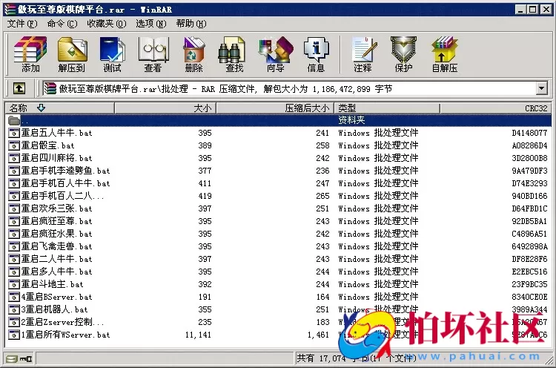The image size is (556, 368).
Task: Open the 帮助(H) menu
Action: 191,24
